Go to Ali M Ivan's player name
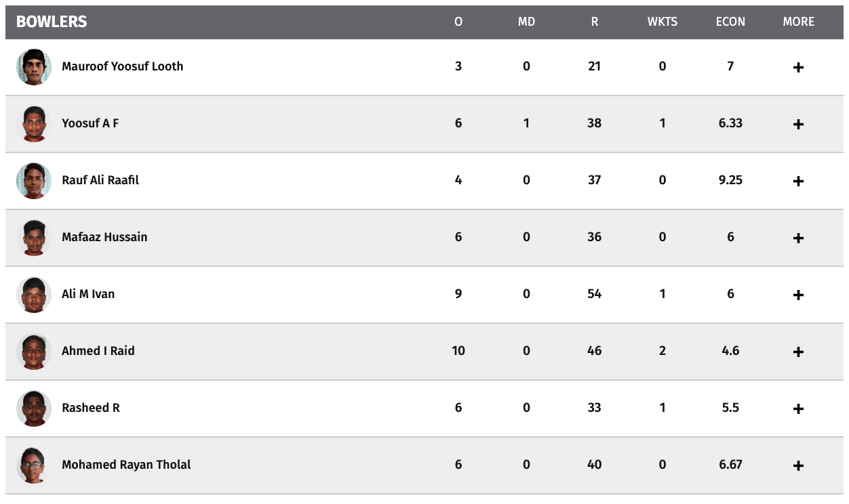Image resolution: width=849 pixels, height=504 pixels. pyautogui.click(x=88, y=294)
